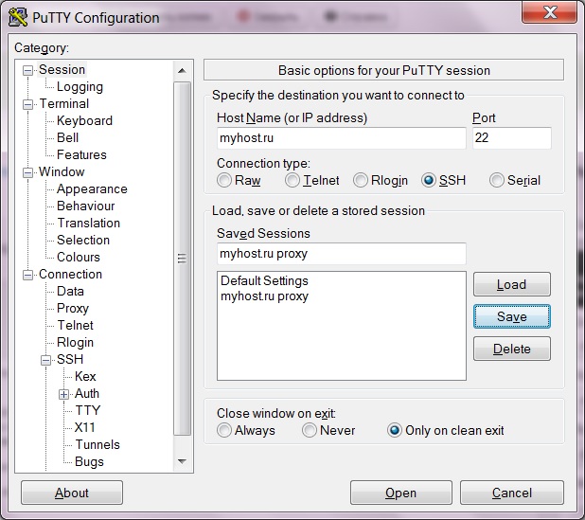Save the current session
Viewport: 585px width, 520px height.
point(511,316)
